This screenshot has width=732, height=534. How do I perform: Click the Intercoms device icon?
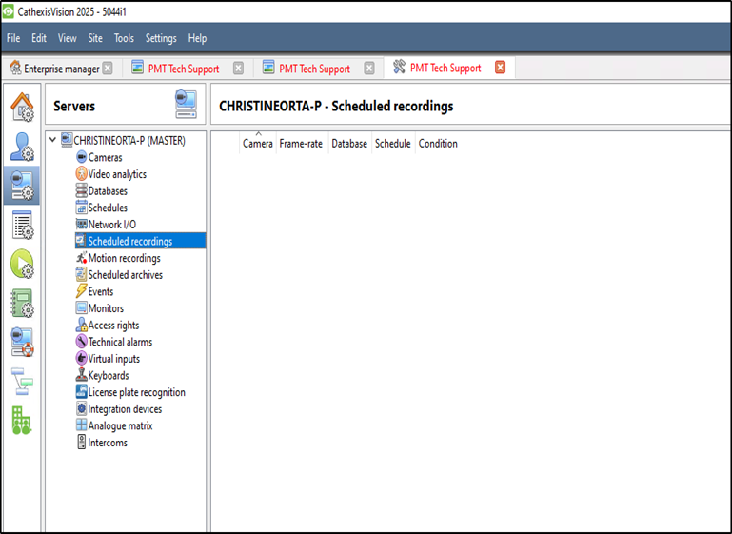pos(81,442)
